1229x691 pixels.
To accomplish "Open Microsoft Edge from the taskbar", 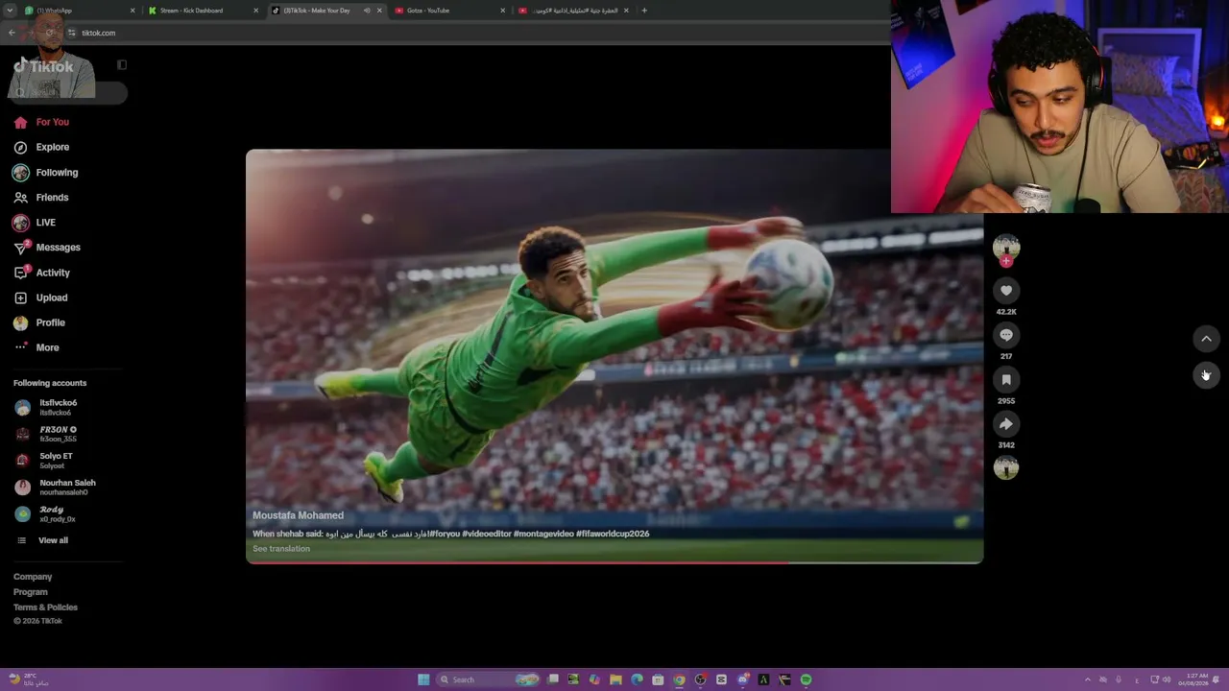I will tap(637, 679).
